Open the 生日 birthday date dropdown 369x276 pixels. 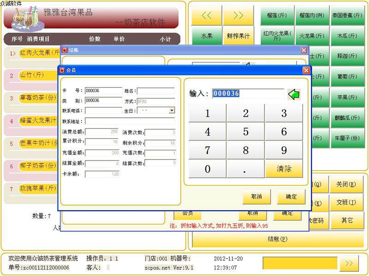[x=172, y=110]
